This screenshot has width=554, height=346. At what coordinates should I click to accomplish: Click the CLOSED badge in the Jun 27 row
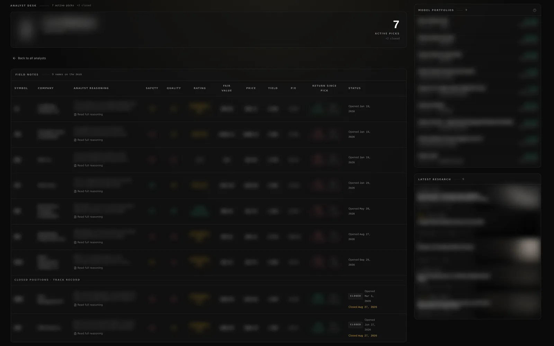pos(356,325)
